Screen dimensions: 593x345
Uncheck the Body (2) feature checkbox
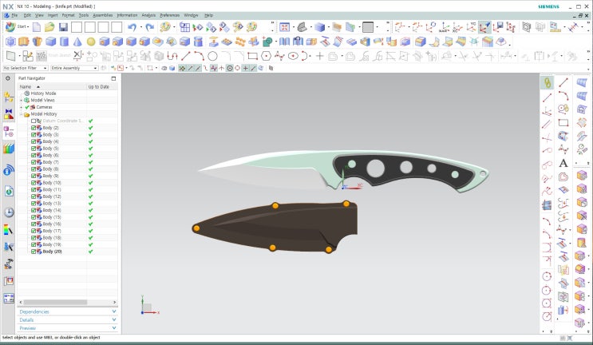(x=34, y=128)
